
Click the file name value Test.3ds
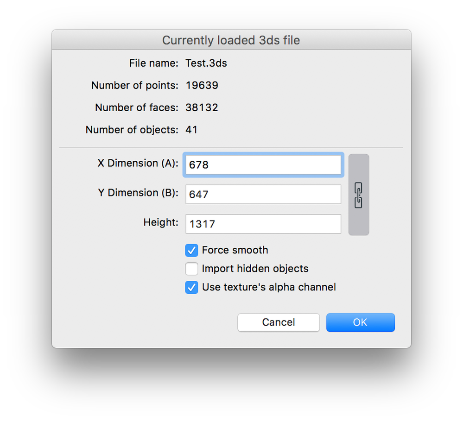(206, 63)
